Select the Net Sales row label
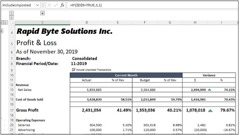239x135 pixels. click(25, 90)
